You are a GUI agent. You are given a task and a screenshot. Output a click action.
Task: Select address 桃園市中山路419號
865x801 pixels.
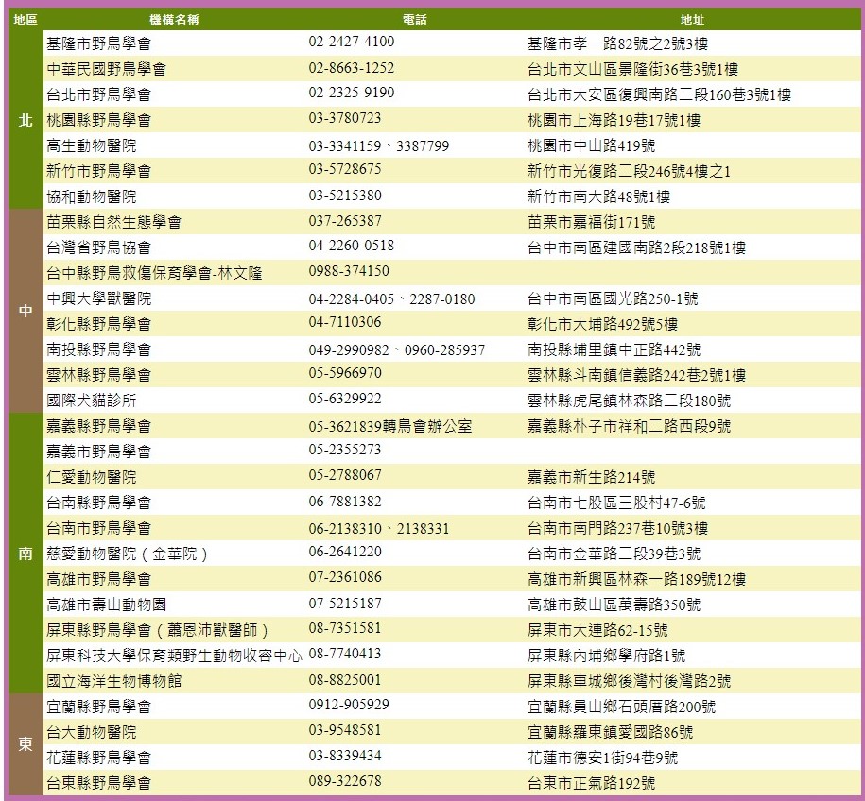tap(592, 145)
